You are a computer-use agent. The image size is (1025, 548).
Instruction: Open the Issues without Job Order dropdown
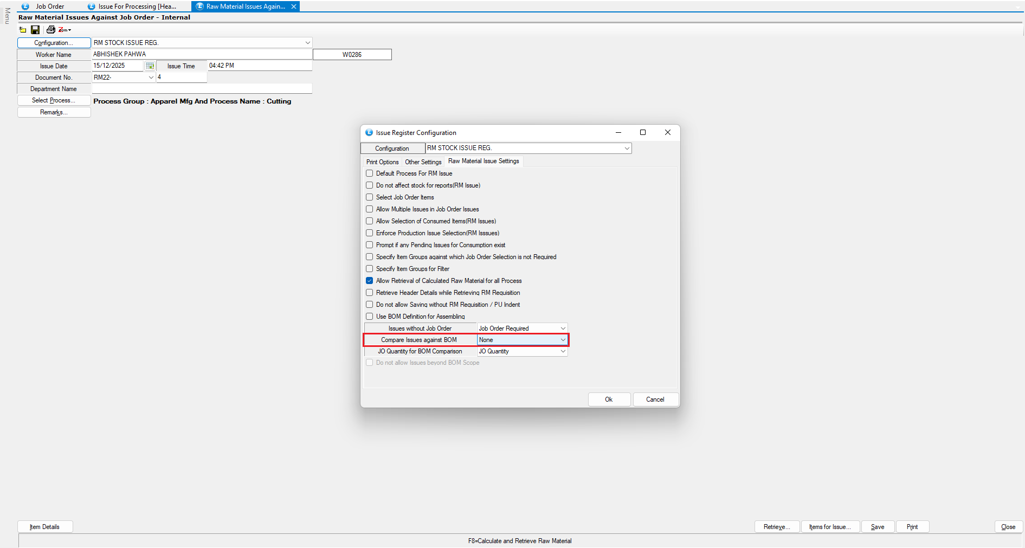pos(563,328)
